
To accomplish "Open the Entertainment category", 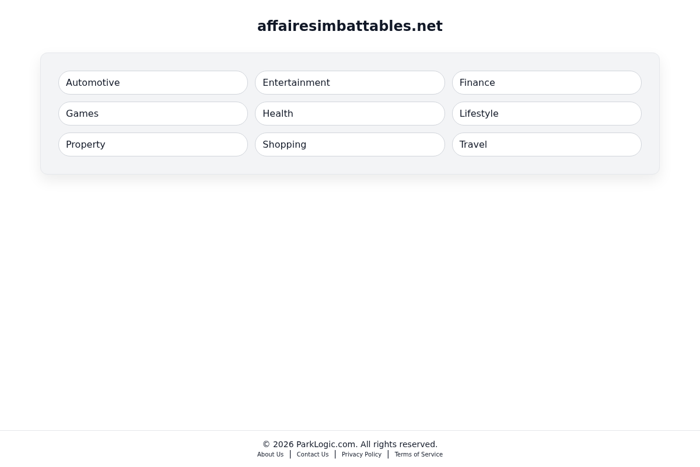I will coord(350,82).
